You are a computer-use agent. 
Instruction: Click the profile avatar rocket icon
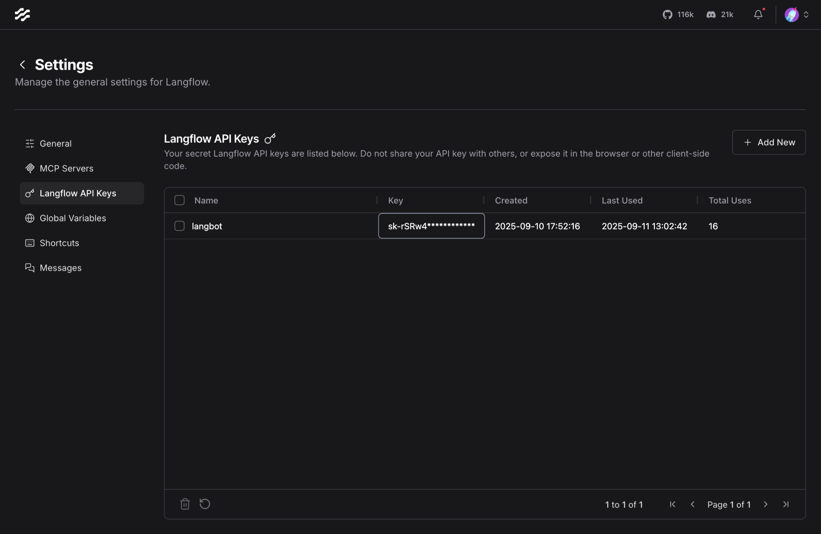point(792,14)
